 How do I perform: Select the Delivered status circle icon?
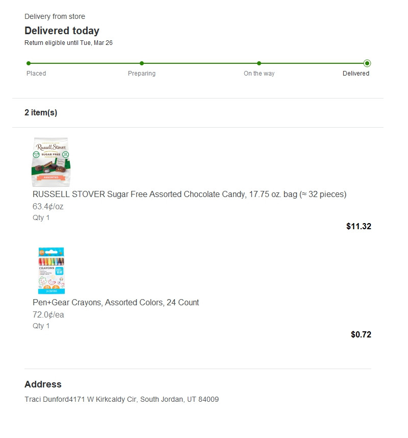click(x=367, y=63)
